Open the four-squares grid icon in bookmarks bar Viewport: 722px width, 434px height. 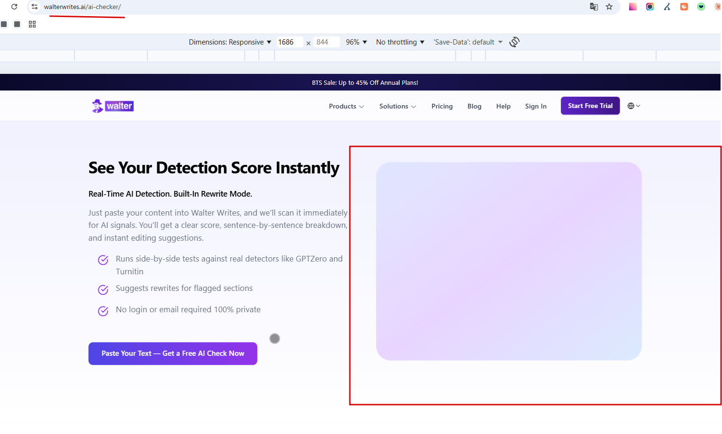pyautogui.click(x=32, y=24)
